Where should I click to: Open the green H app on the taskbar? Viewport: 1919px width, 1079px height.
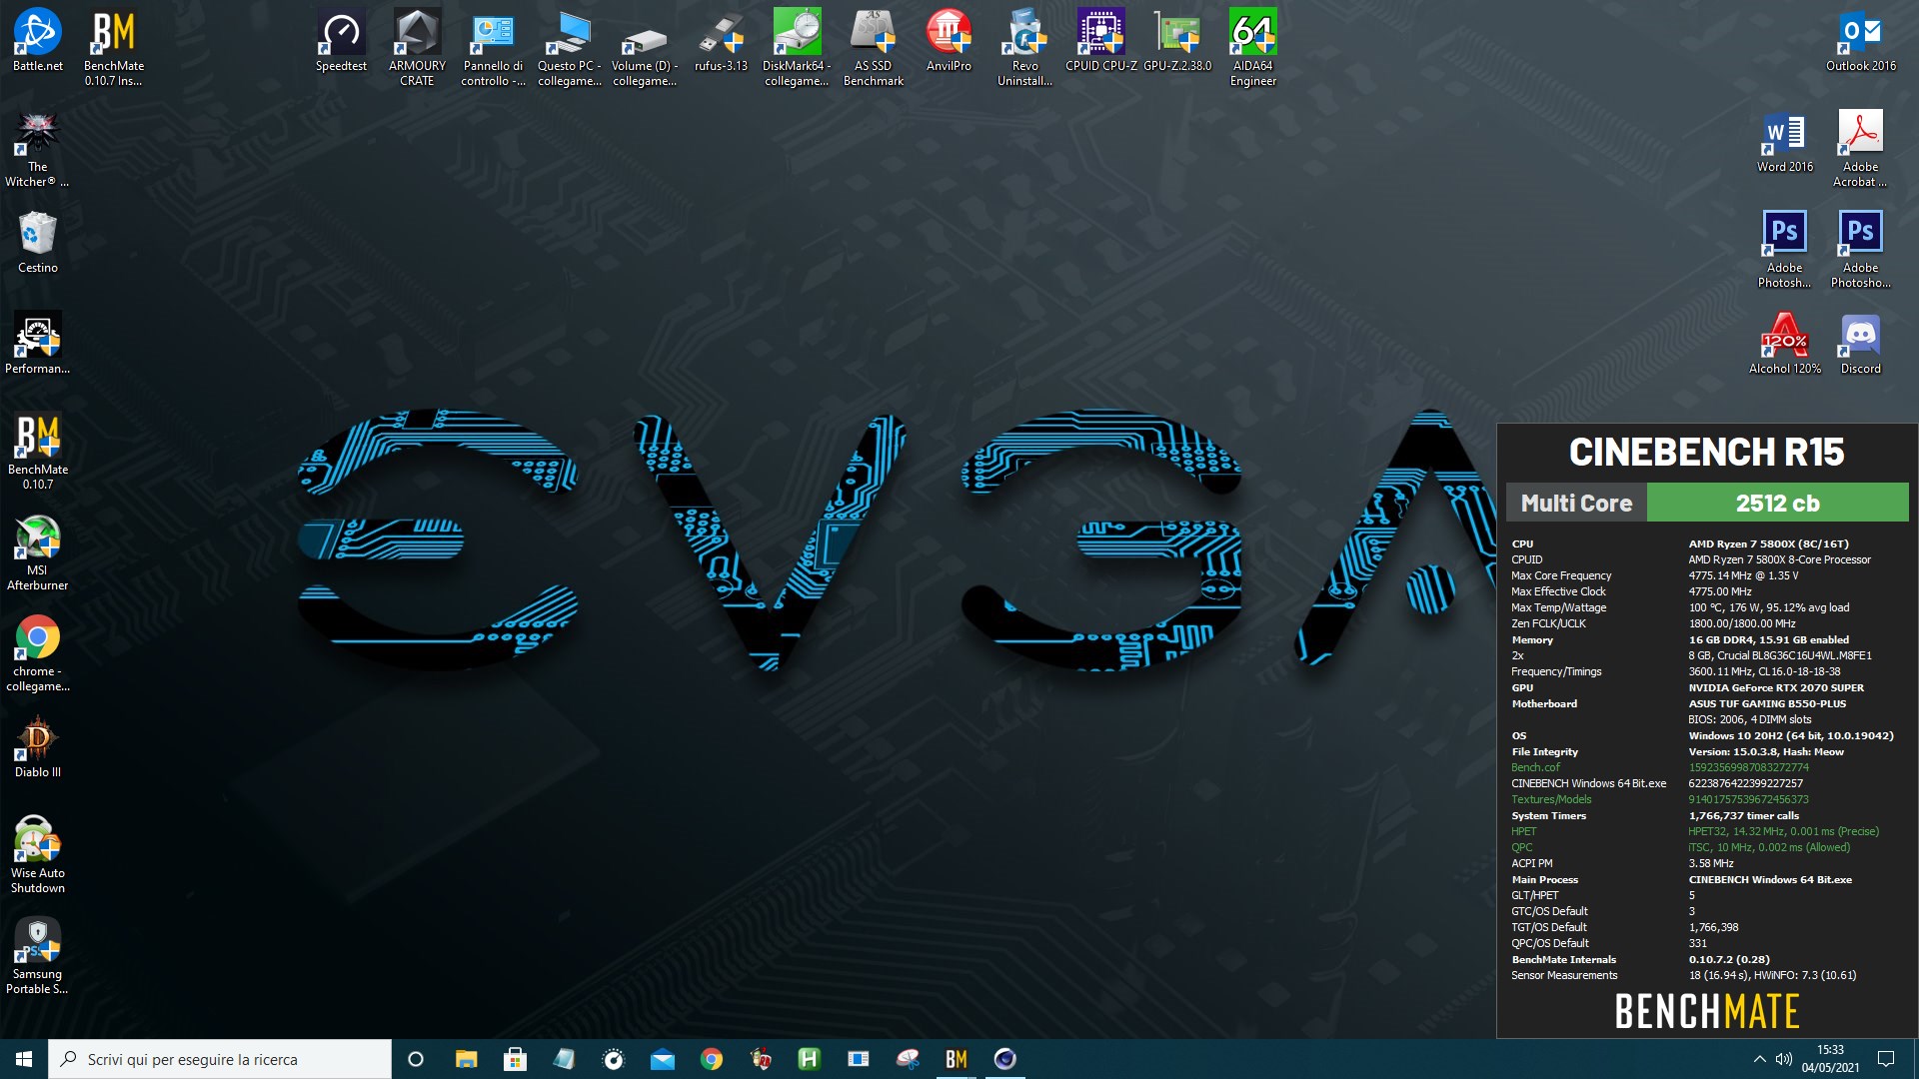point(809,1059)
